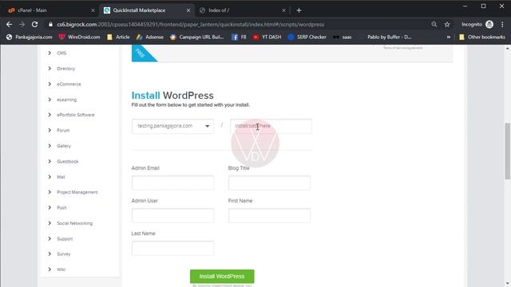
Task: Click the First Name input field
Action: 269,215
